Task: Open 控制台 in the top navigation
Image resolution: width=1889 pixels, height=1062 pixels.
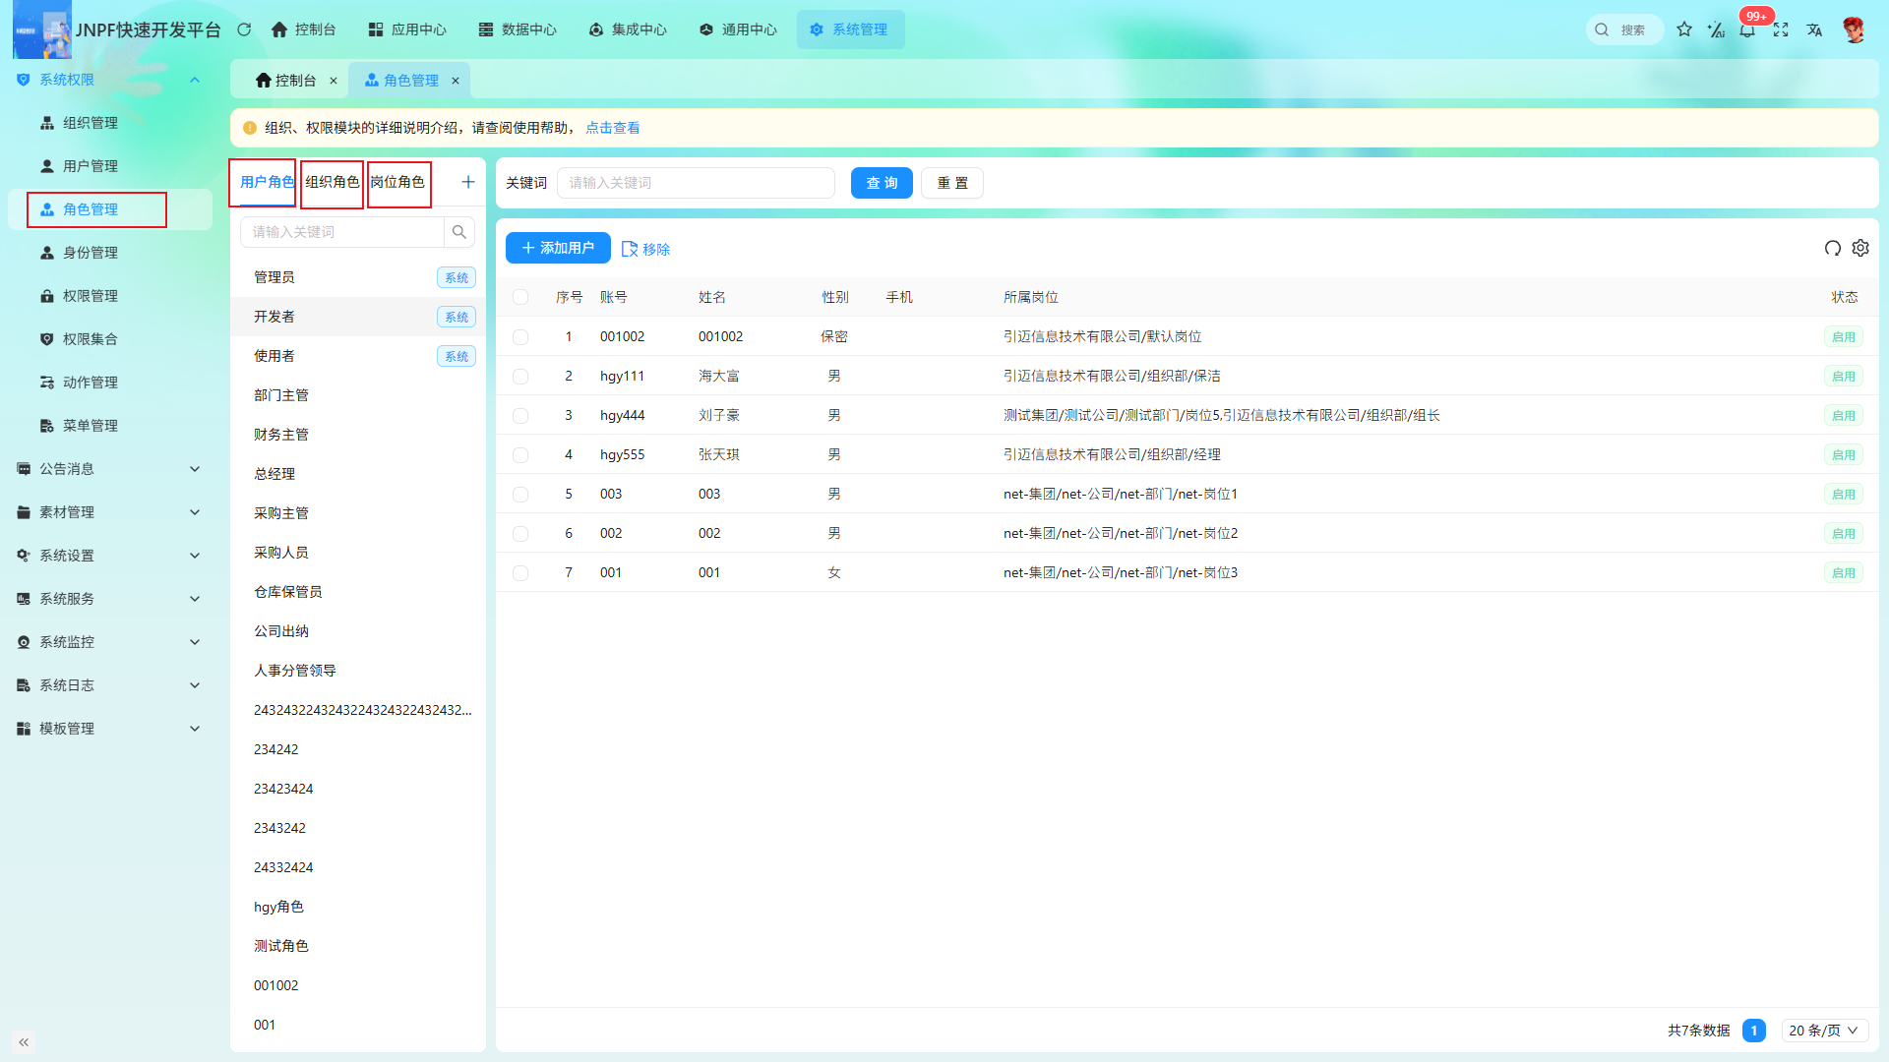Action: (x=303, y=29)
